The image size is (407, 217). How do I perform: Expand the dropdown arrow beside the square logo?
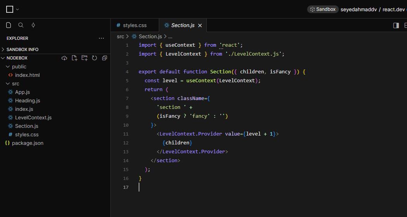17,10
